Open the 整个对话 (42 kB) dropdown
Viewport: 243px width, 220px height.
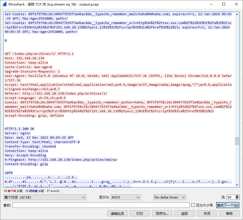click(45, 197)
